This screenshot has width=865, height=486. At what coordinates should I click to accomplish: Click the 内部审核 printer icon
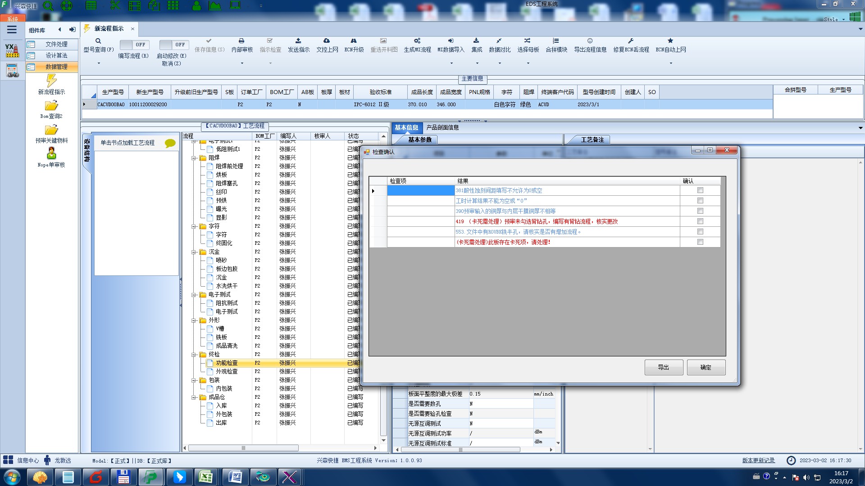pos(241,41)
